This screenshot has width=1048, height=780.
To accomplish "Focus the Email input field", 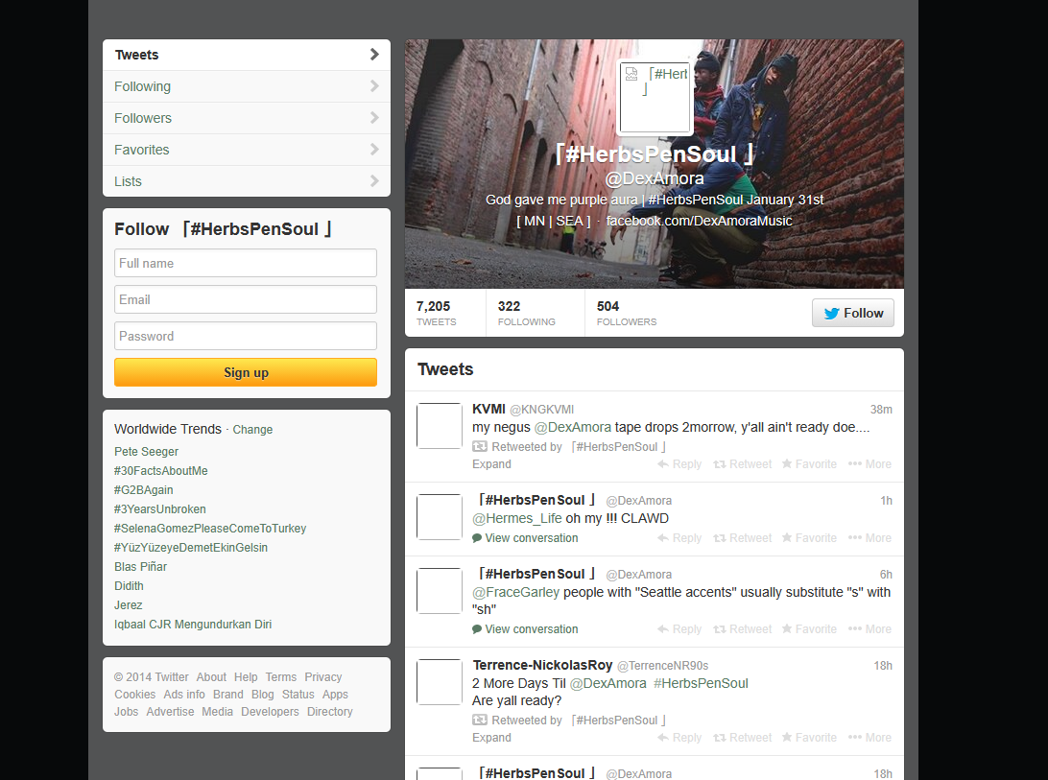I will tap(246, 299).
